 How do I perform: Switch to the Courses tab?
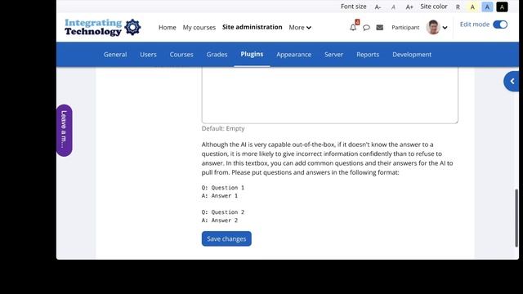tap(181, 55)
